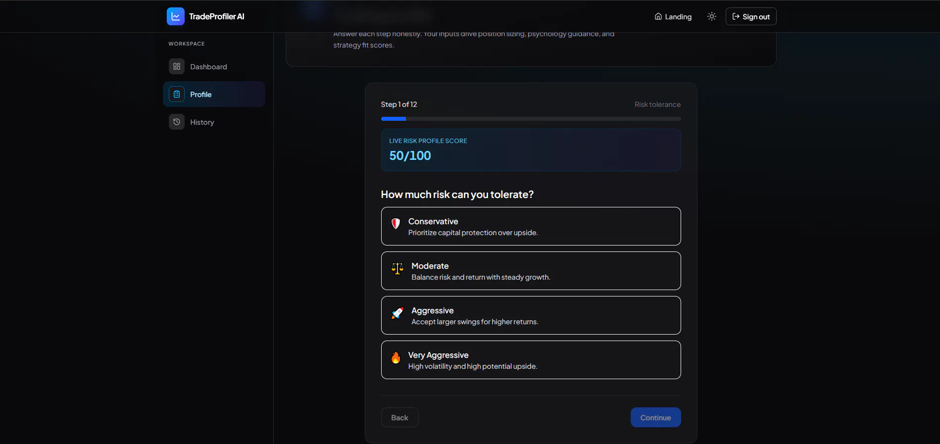Click the rocket icon on Aggressive
Image resolution: width=940 pixels, height=444 pixels.
[397, 313]
